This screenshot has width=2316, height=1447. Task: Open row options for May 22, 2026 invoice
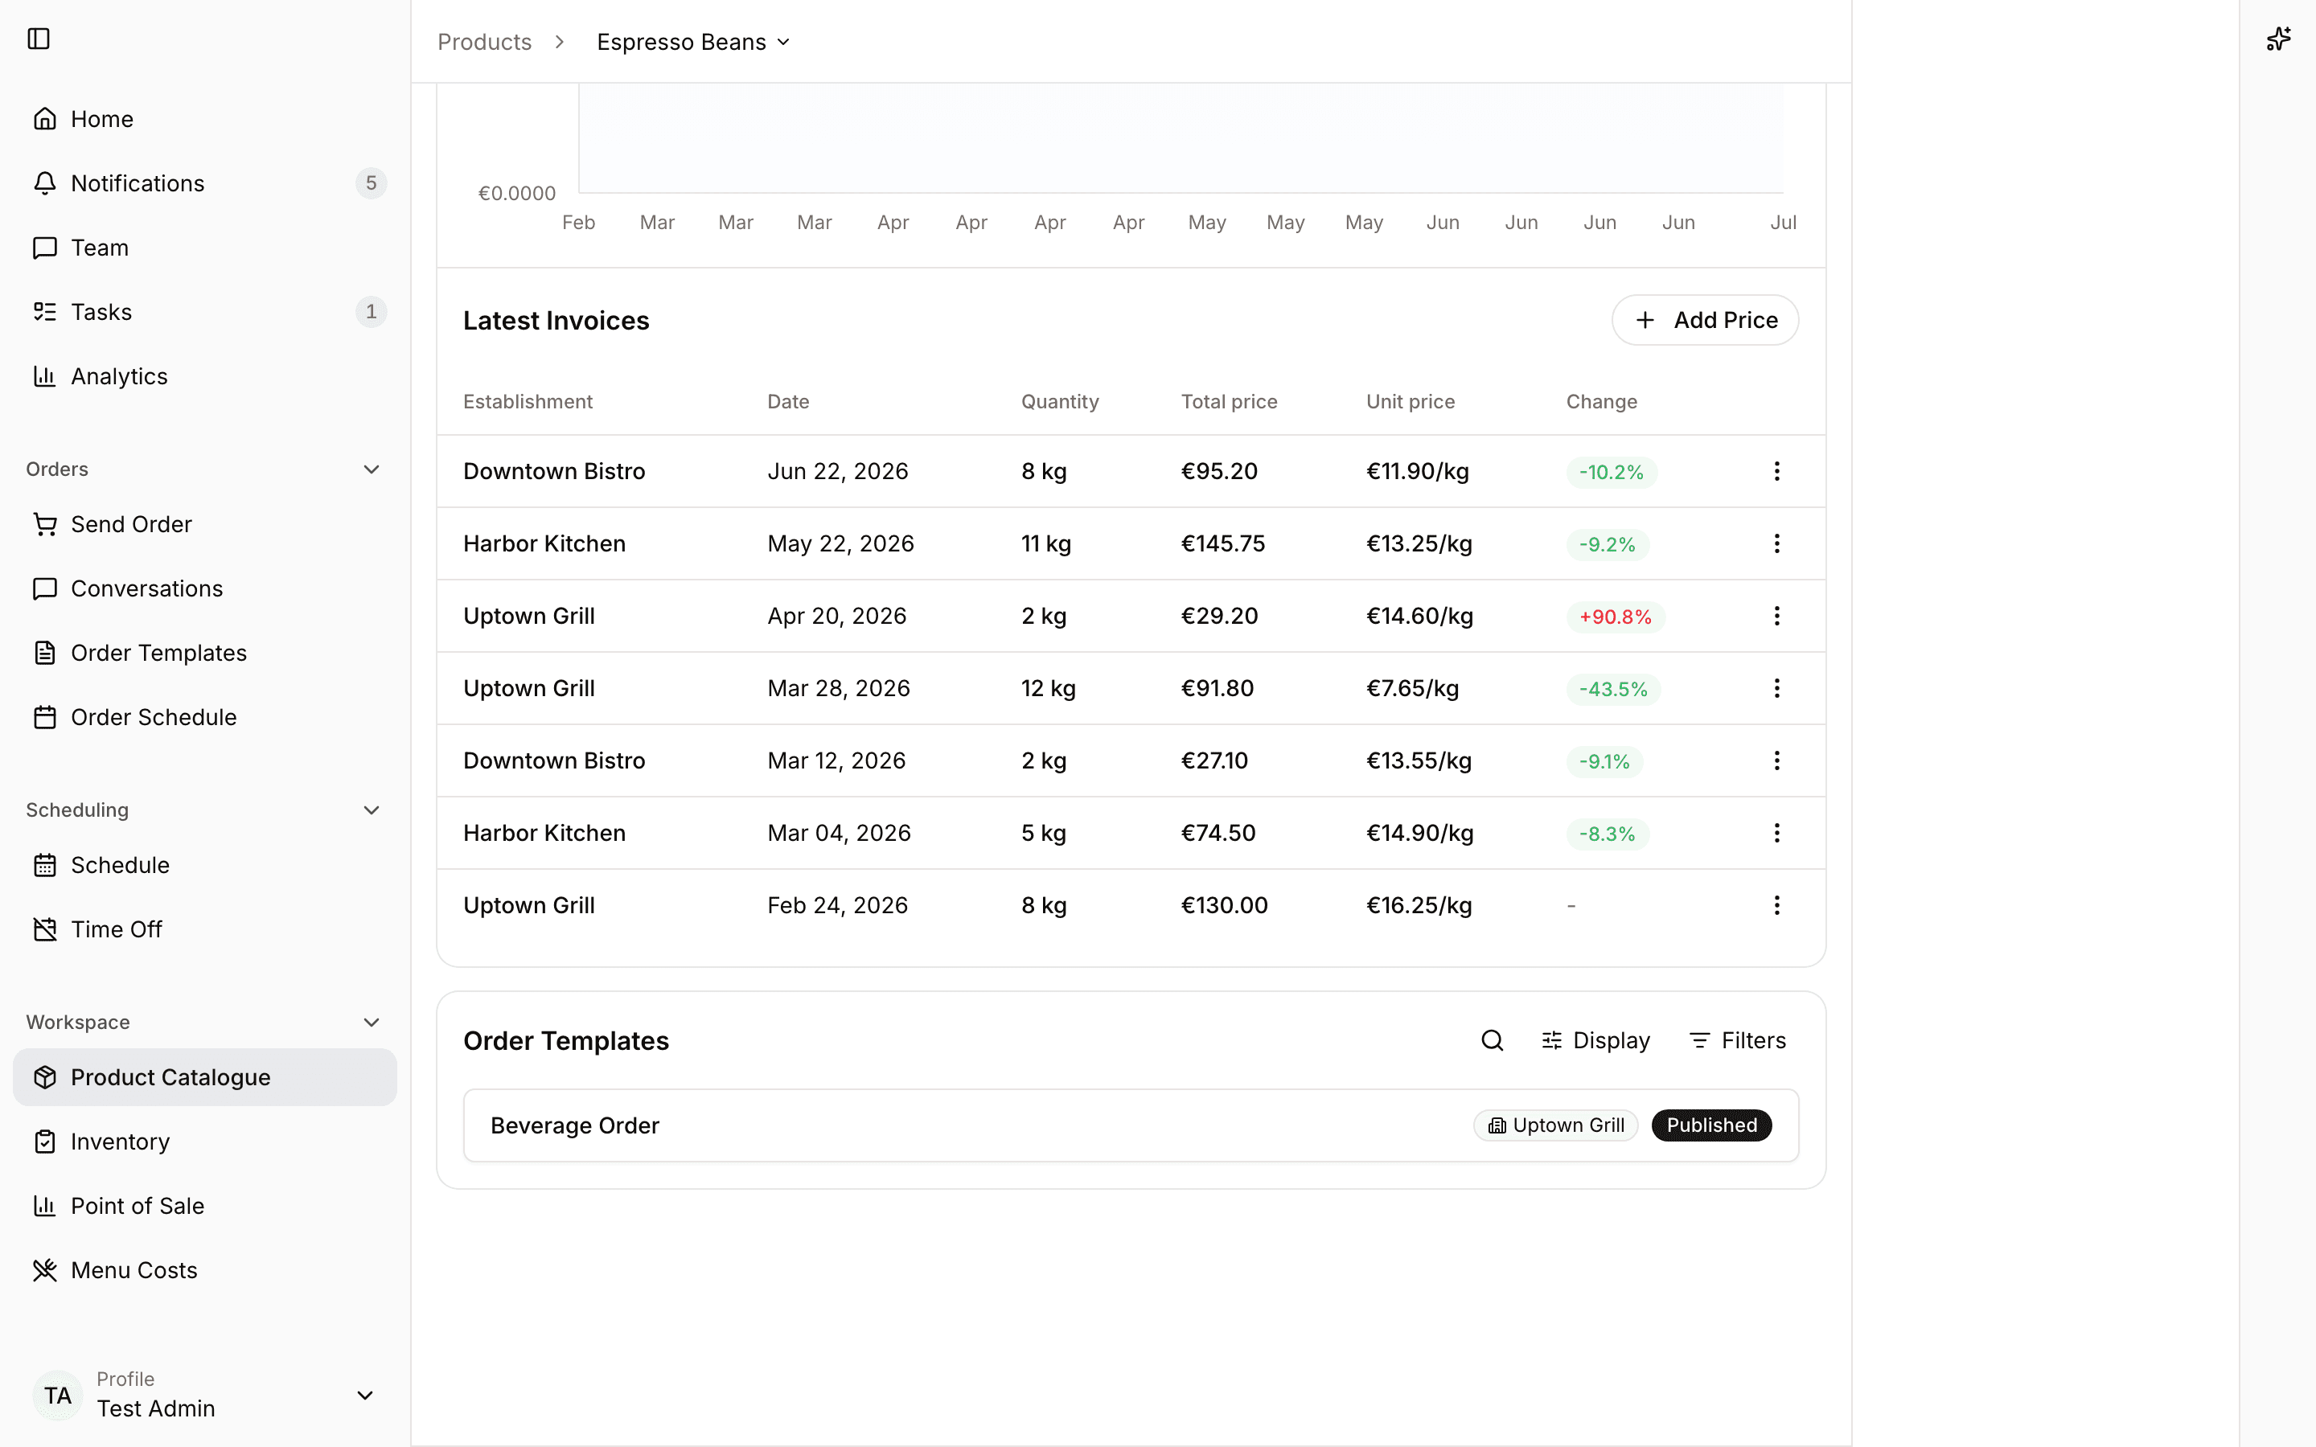coord(1776,543)
